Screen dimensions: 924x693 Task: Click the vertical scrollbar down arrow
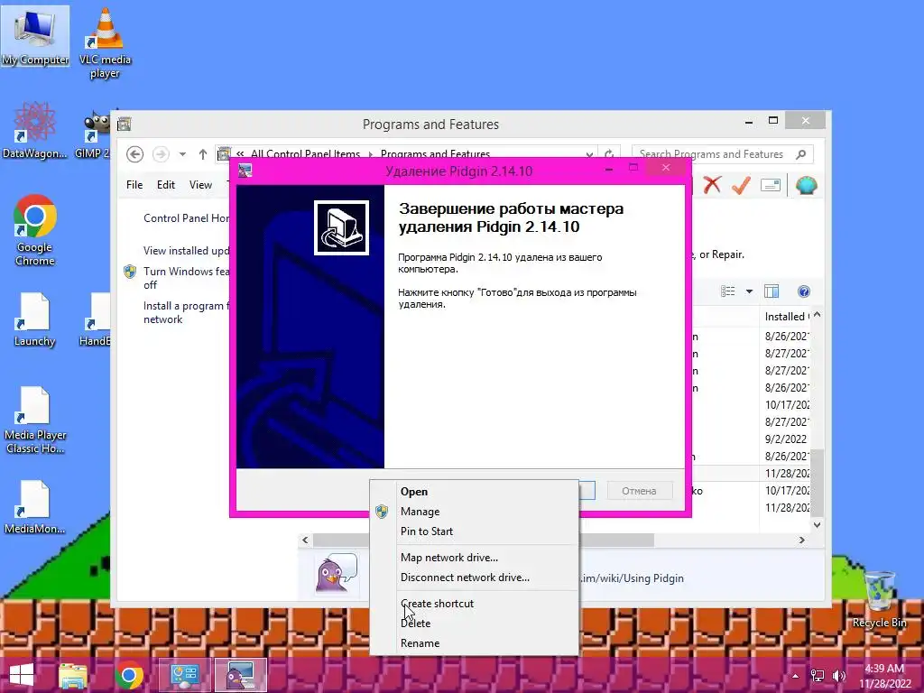click(x=817, y=524)
